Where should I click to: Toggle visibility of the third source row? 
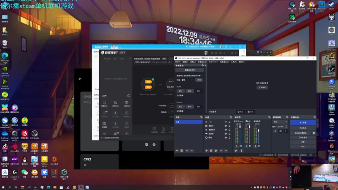click(x=226, y=130)
